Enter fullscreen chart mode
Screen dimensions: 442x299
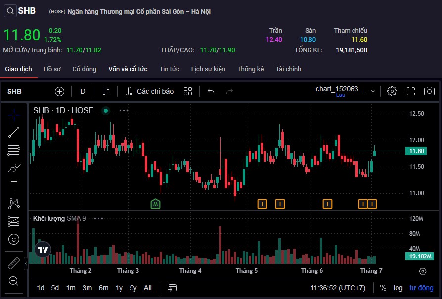click(411, 91)
